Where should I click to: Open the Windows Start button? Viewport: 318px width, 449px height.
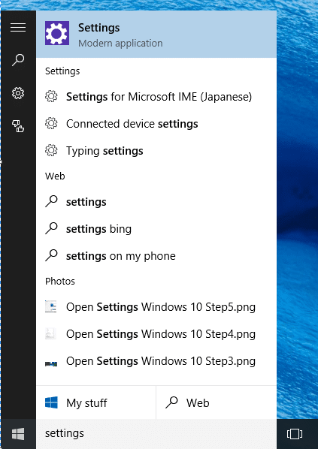click(x=18, y=434)
